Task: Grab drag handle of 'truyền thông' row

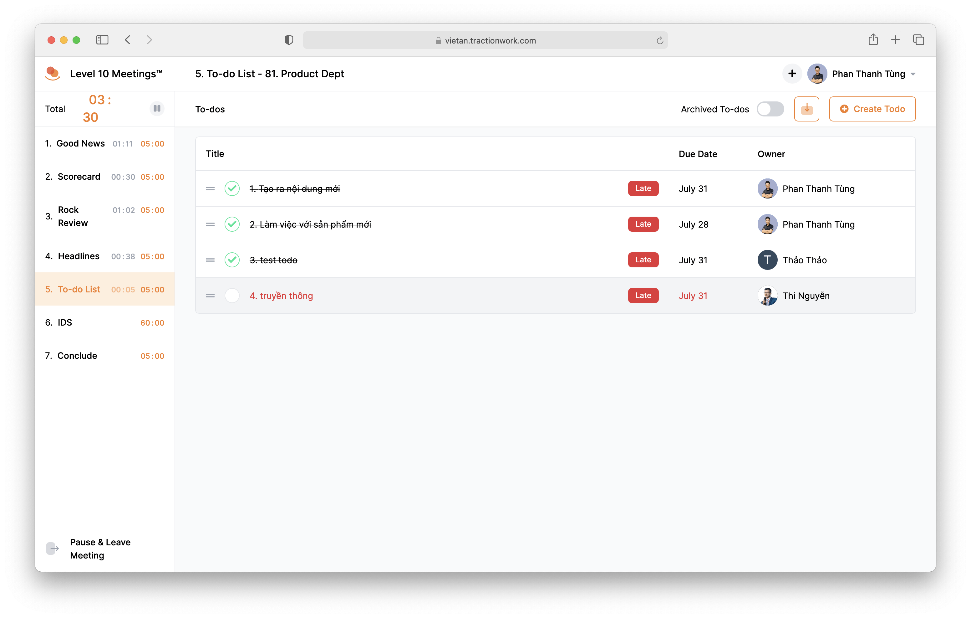Action: [x=210, y=296]
